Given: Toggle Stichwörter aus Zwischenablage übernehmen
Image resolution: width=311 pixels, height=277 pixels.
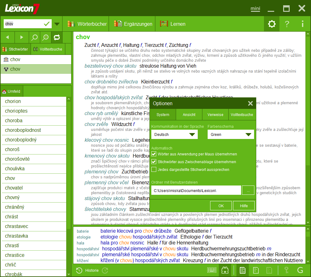Looking at the screenshot, I should [154, 162].
